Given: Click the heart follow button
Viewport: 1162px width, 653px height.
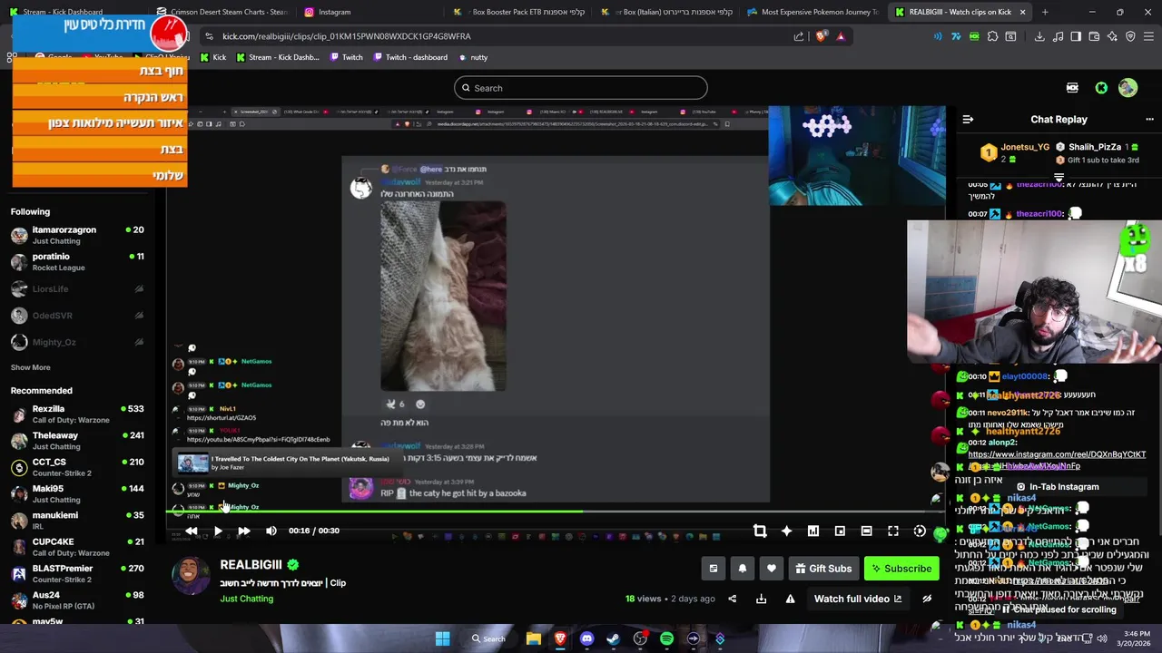Looking at the screenshot, I should coord(771,569).
